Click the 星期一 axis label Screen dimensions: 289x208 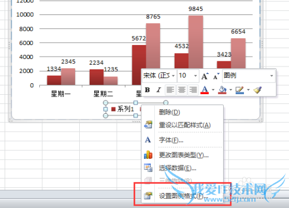61,94
